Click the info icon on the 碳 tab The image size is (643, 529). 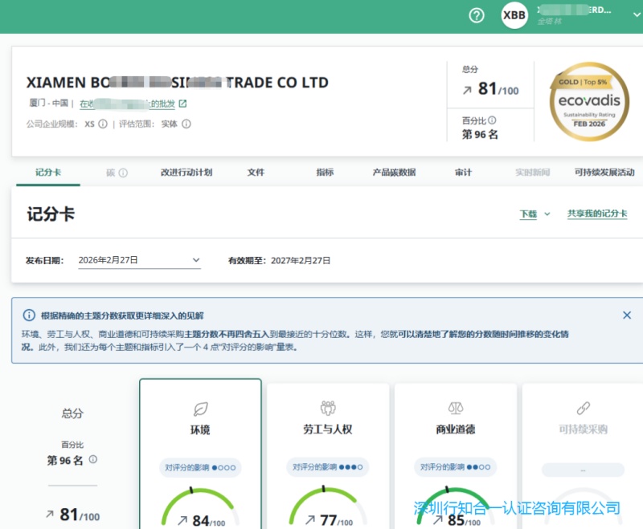point(123,173)
